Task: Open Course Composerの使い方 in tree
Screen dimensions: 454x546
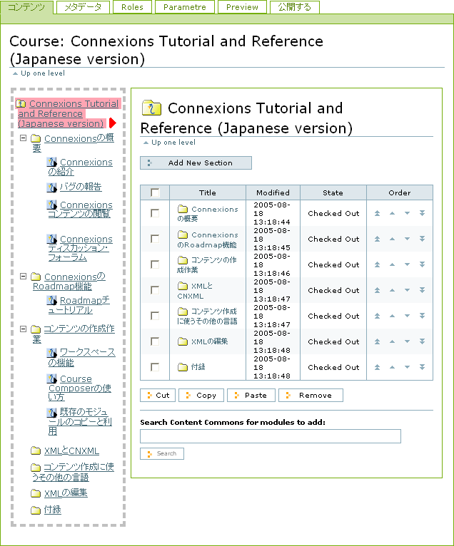Action: pyautogui.click(x=80, y=388)
